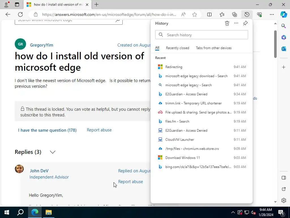Click the browser address bar URL
This screenshot has height=218, width=290.
click(109, 14)
